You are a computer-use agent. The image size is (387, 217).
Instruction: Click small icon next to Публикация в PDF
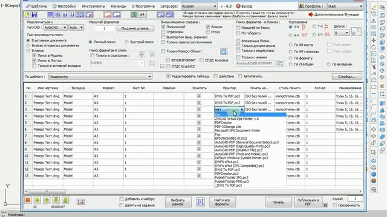pos(325,205)
